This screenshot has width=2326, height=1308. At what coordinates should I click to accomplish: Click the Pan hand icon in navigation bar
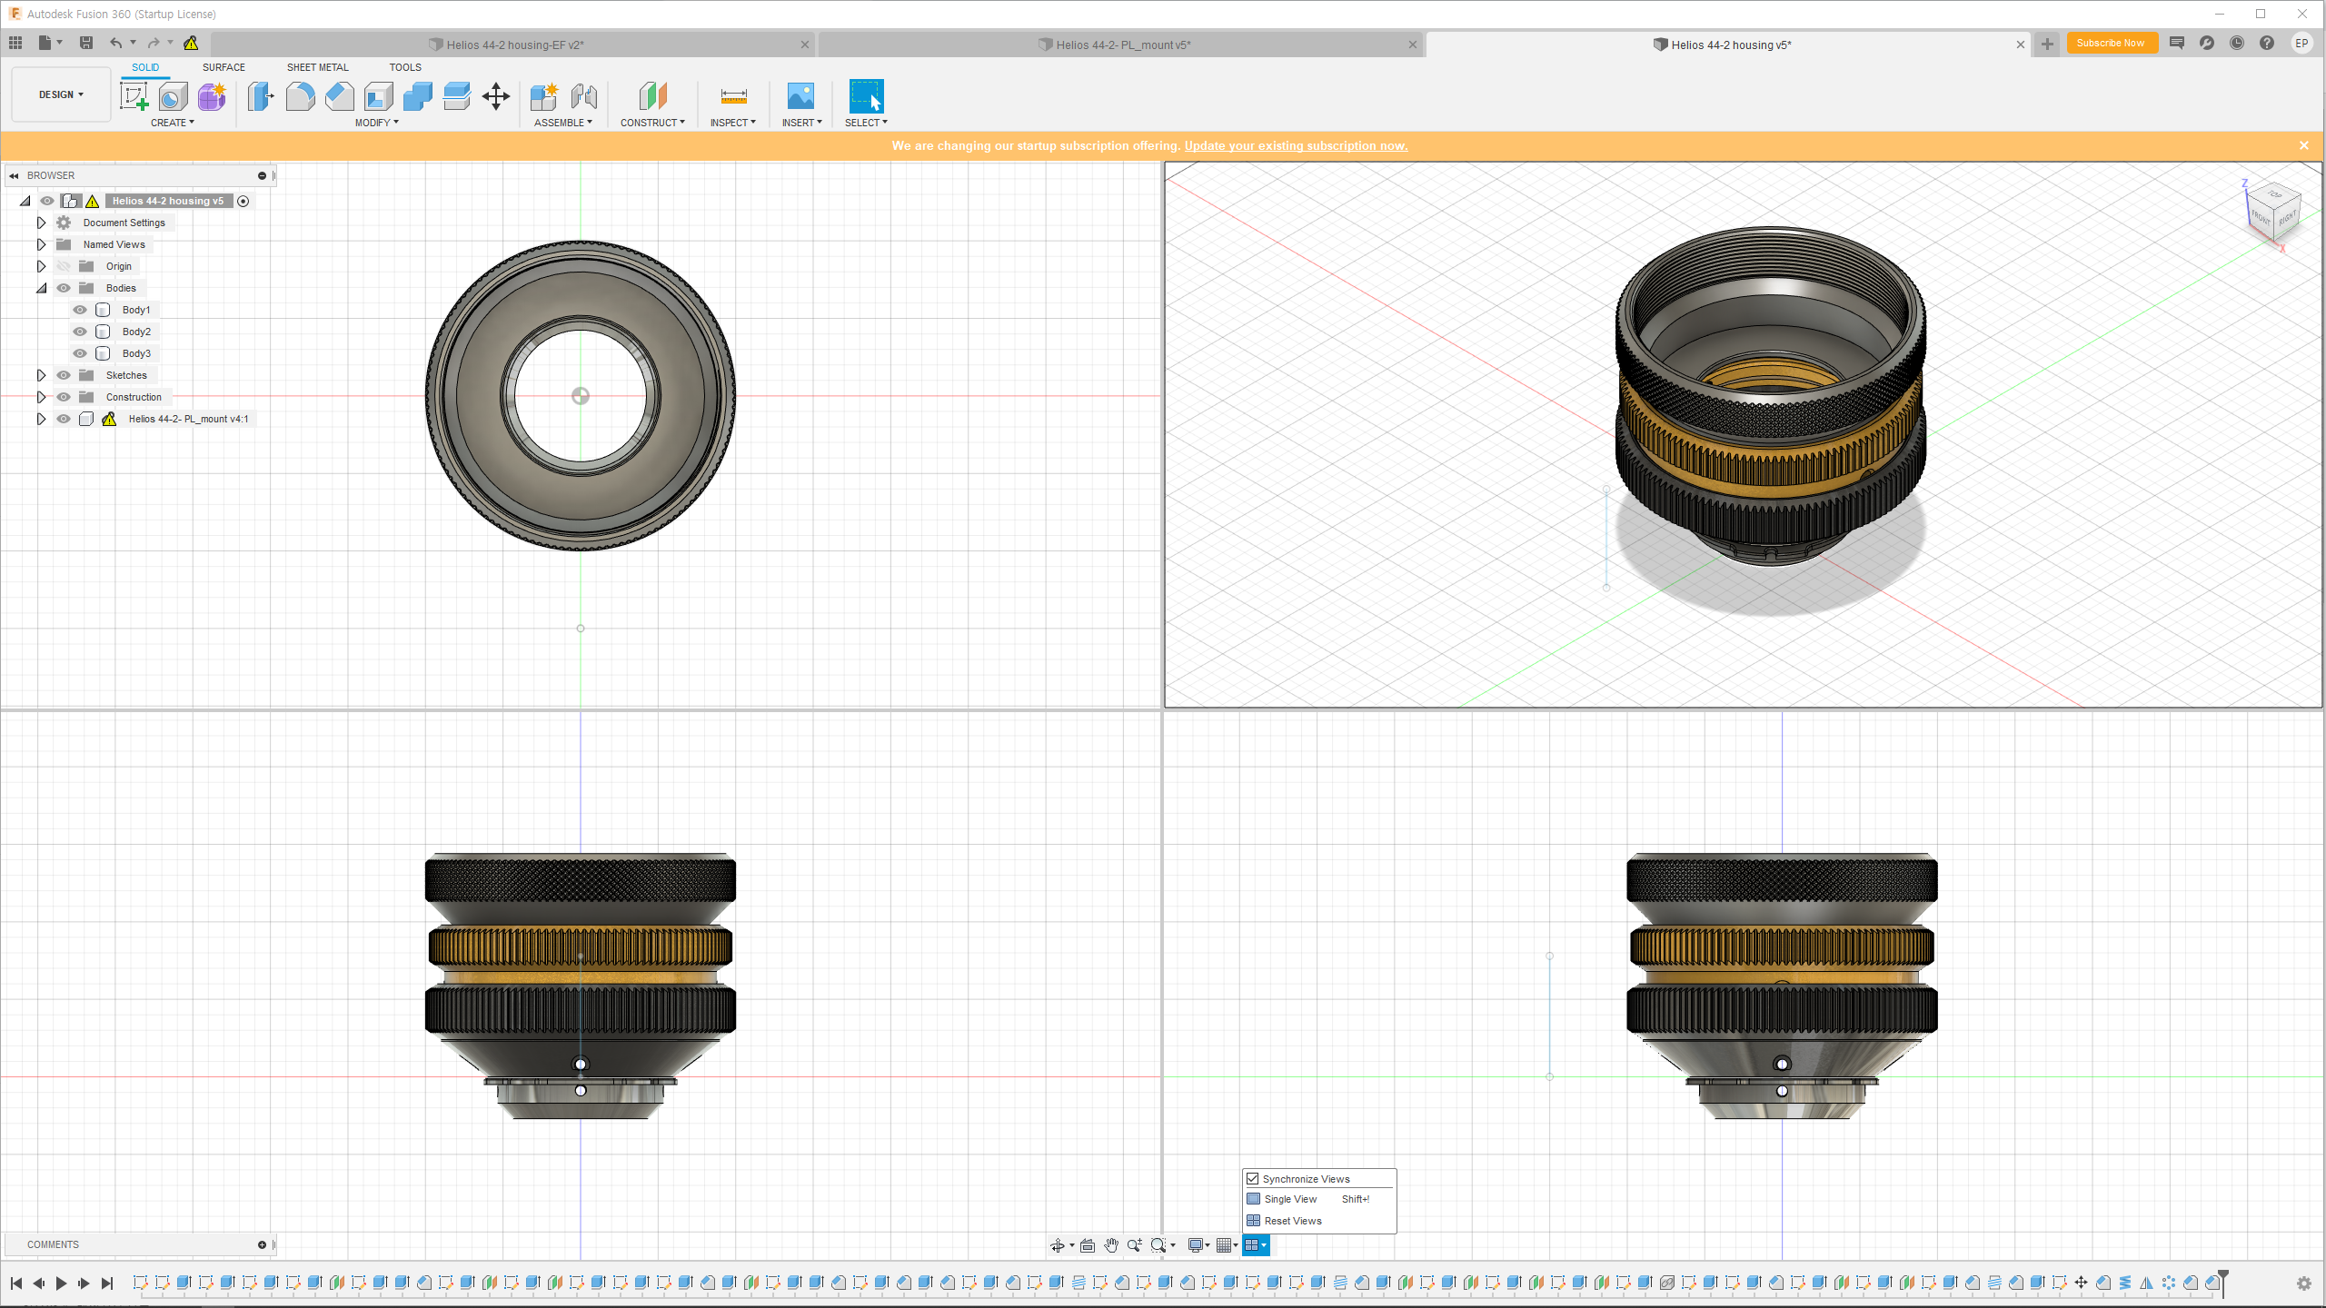pyautogui.click(x=1110, y=1245)
